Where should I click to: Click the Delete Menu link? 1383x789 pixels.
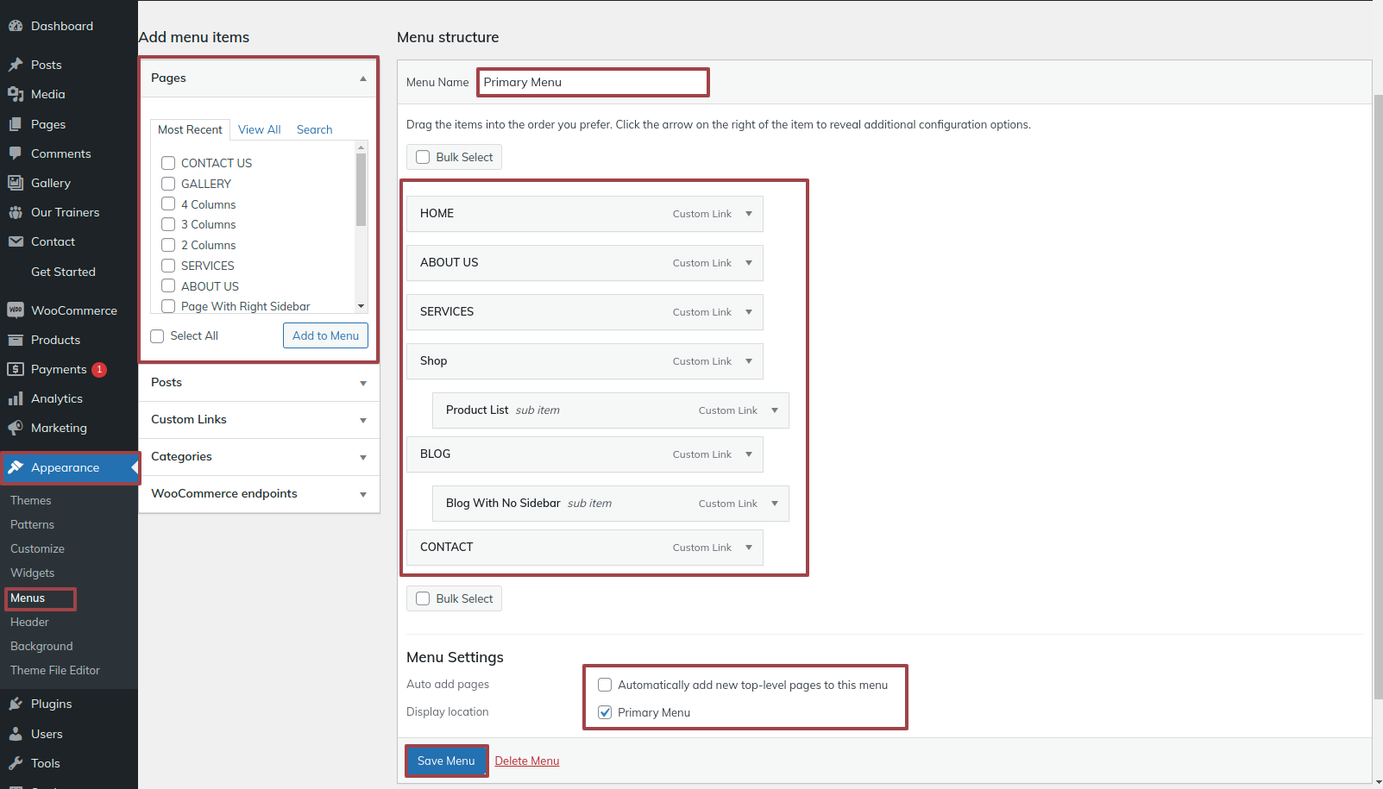tap(527, 761)
